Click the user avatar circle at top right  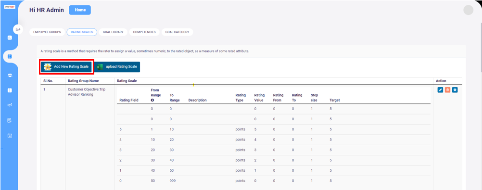468,10
